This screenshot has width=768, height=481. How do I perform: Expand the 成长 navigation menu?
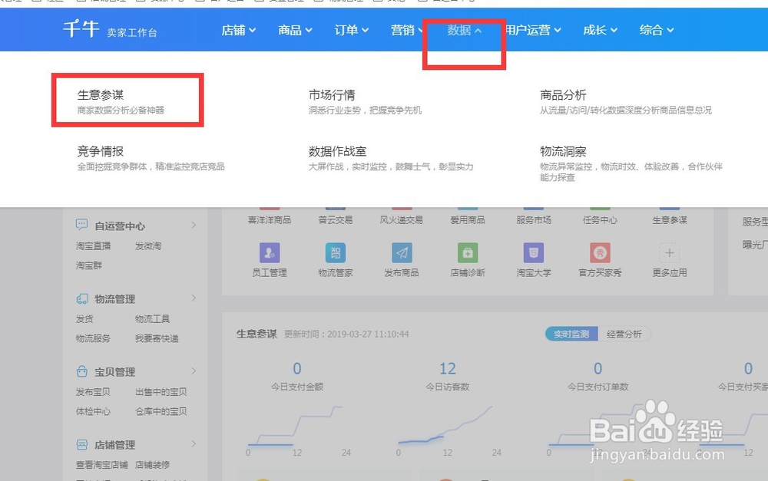600,31
